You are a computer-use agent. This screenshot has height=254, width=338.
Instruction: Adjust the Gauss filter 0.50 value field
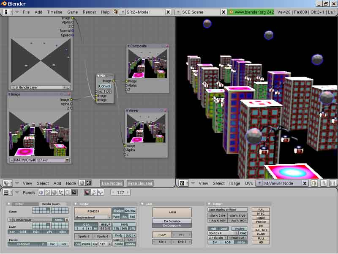click(x=130, y=240)
